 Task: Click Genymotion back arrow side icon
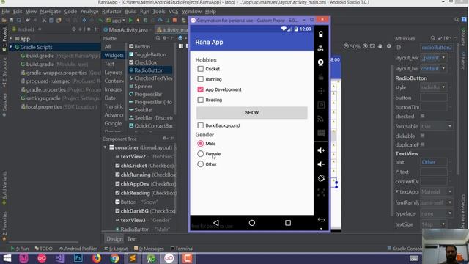[x=321, y=220]
